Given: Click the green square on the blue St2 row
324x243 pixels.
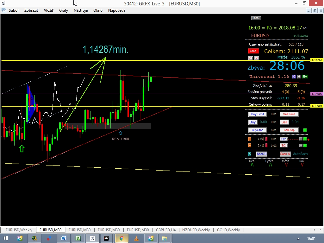Looking at the screenshot, I should point(305,139).
